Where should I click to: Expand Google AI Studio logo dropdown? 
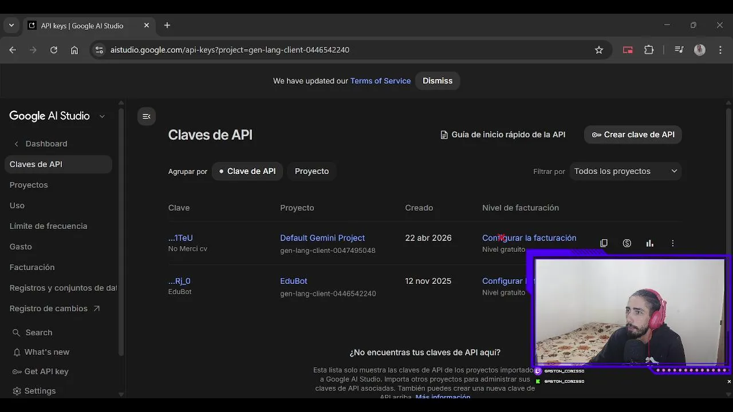click(x=102, y=116)
